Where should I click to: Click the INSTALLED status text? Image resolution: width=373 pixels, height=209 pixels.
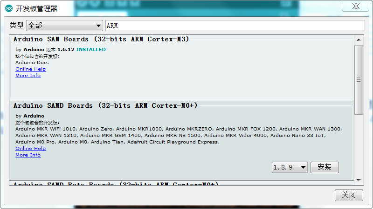point(91,50)
